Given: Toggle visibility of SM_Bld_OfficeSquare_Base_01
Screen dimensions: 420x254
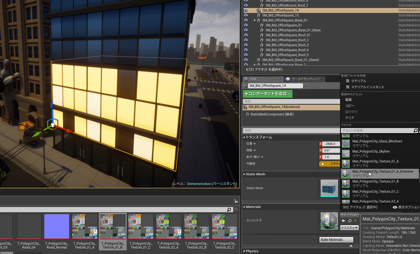Looking at the screenshot, I should [246, 20].
